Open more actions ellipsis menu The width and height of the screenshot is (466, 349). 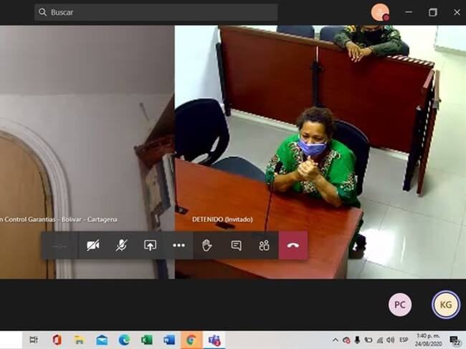pos(179,245)
